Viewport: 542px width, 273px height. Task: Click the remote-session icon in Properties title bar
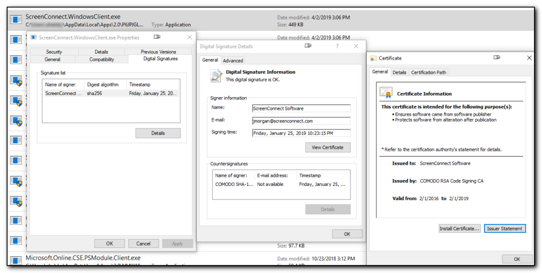157,37
